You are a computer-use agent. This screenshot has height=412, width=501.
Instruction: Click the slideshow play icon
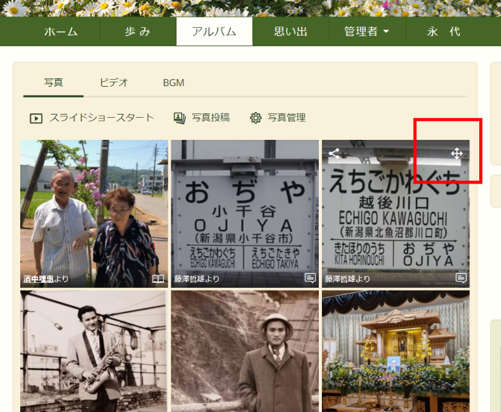pyautogui.click(x=36, y=118)
